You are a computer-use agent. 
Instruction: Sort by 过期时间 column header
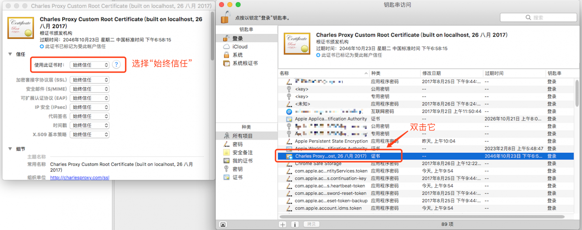514,73
